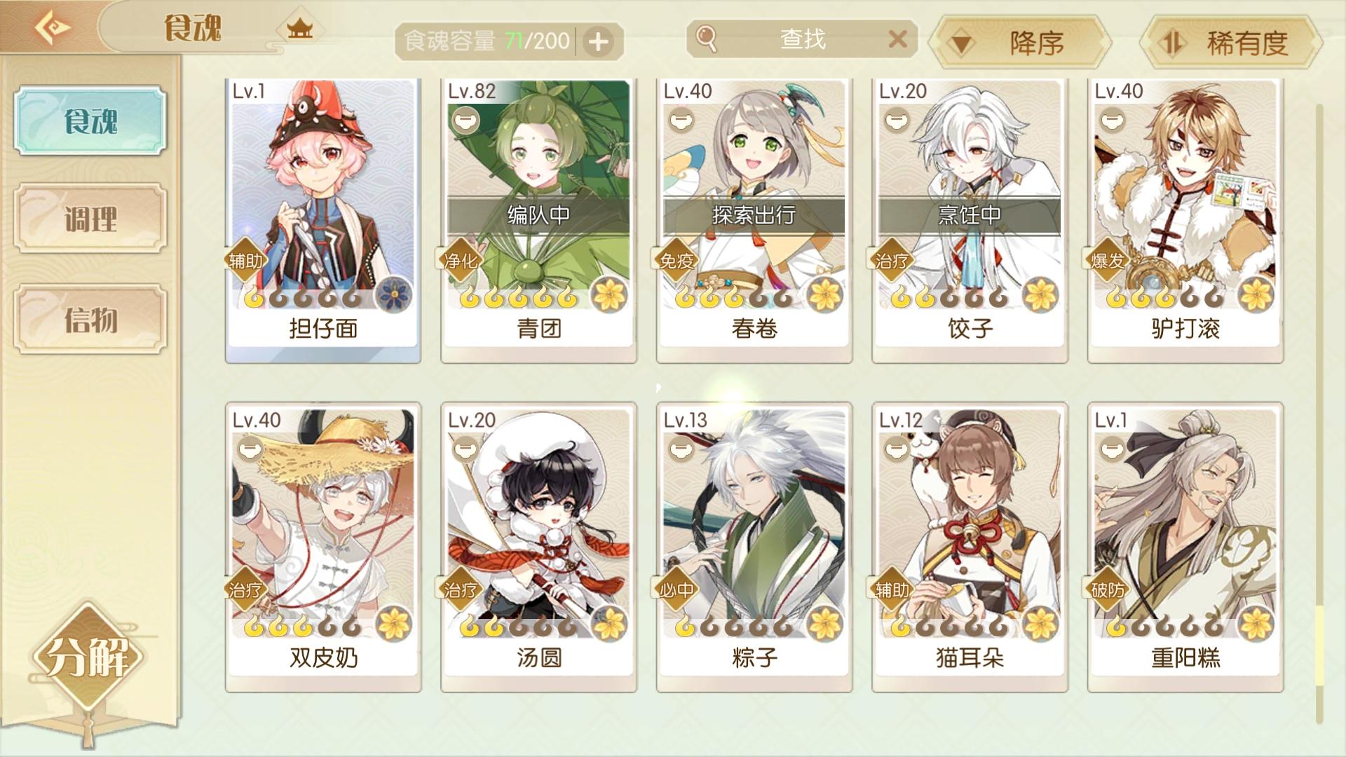Click the 必中 tag on 粽子
The width and height of the screenshot is (1346, 757).
[x=677, y=590]
